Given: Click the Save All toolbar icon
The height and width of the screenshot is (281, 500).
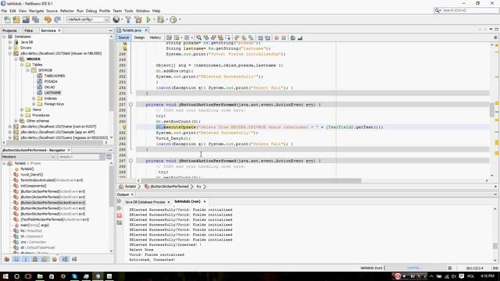Looking at the screenshot, I should (36, 20).
